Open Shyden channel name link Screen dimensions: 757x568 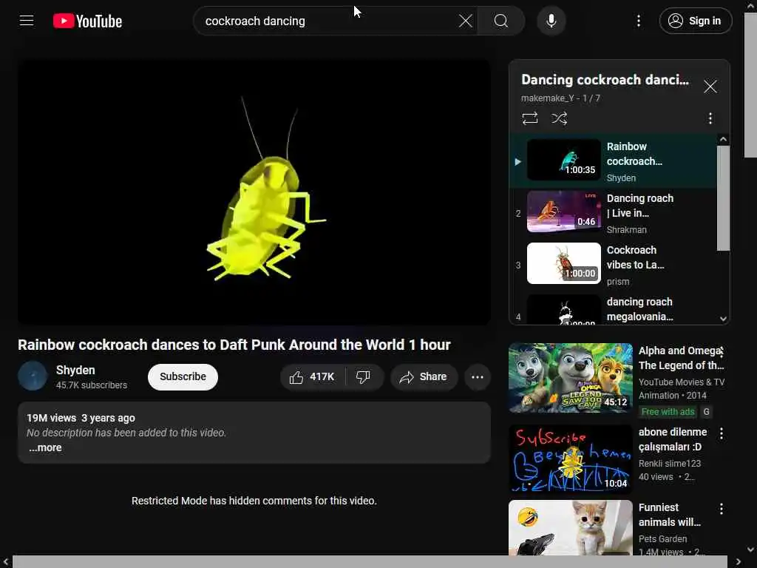coord(75,370)
